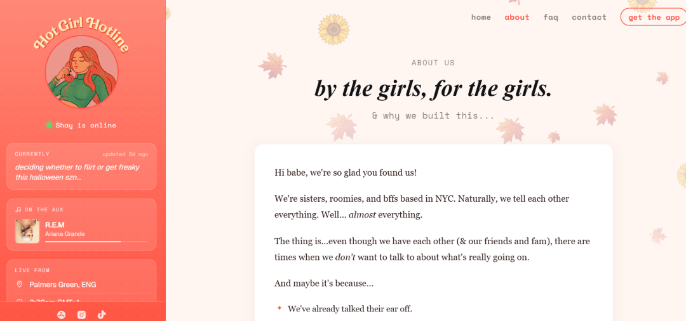Seek the R.E.M song progress bar
686x321 pixels.
pos(97,241)
